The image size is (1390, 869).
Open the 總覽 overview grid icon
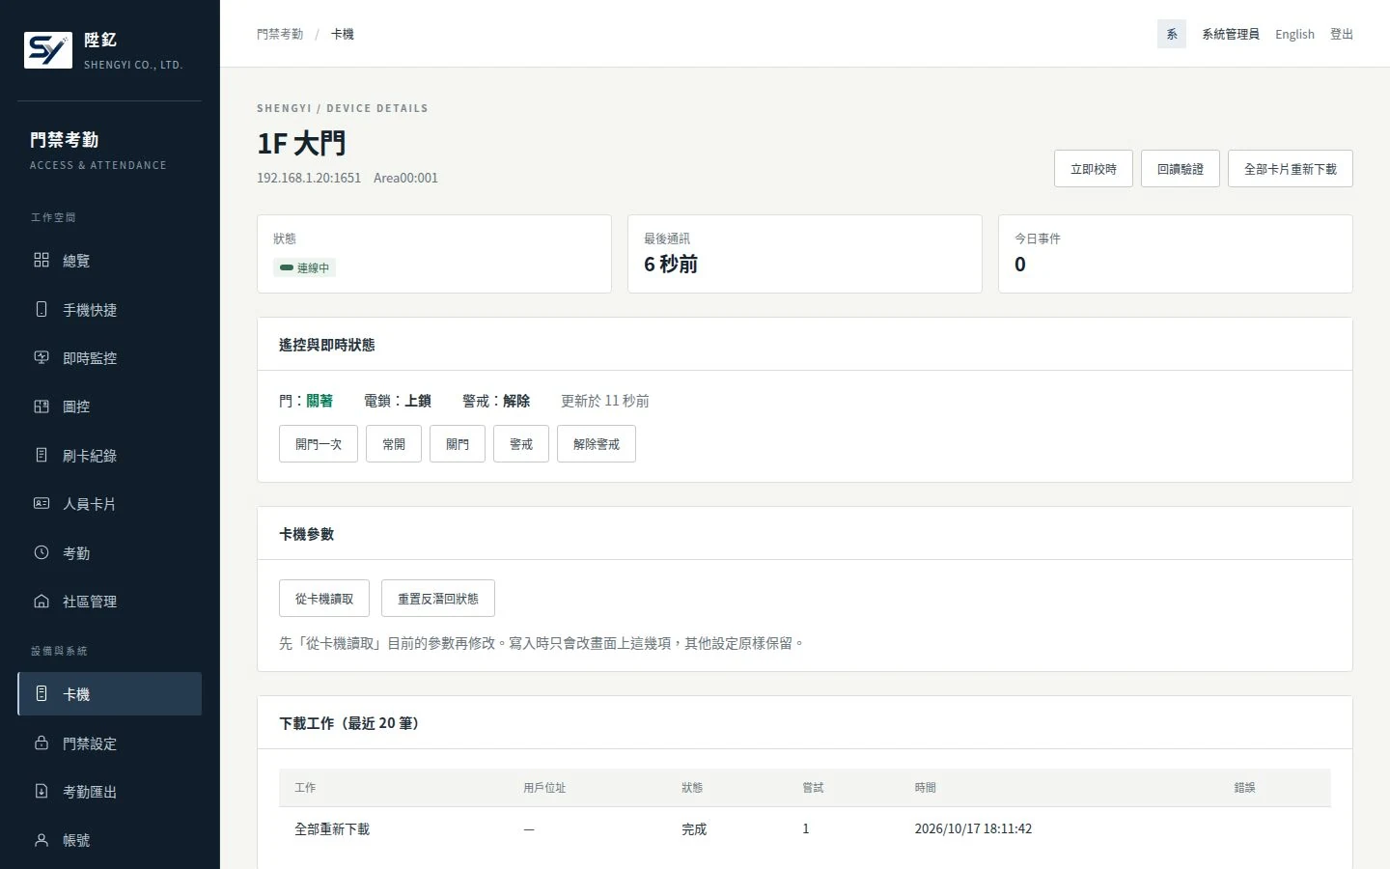click(x=42, y=260)
